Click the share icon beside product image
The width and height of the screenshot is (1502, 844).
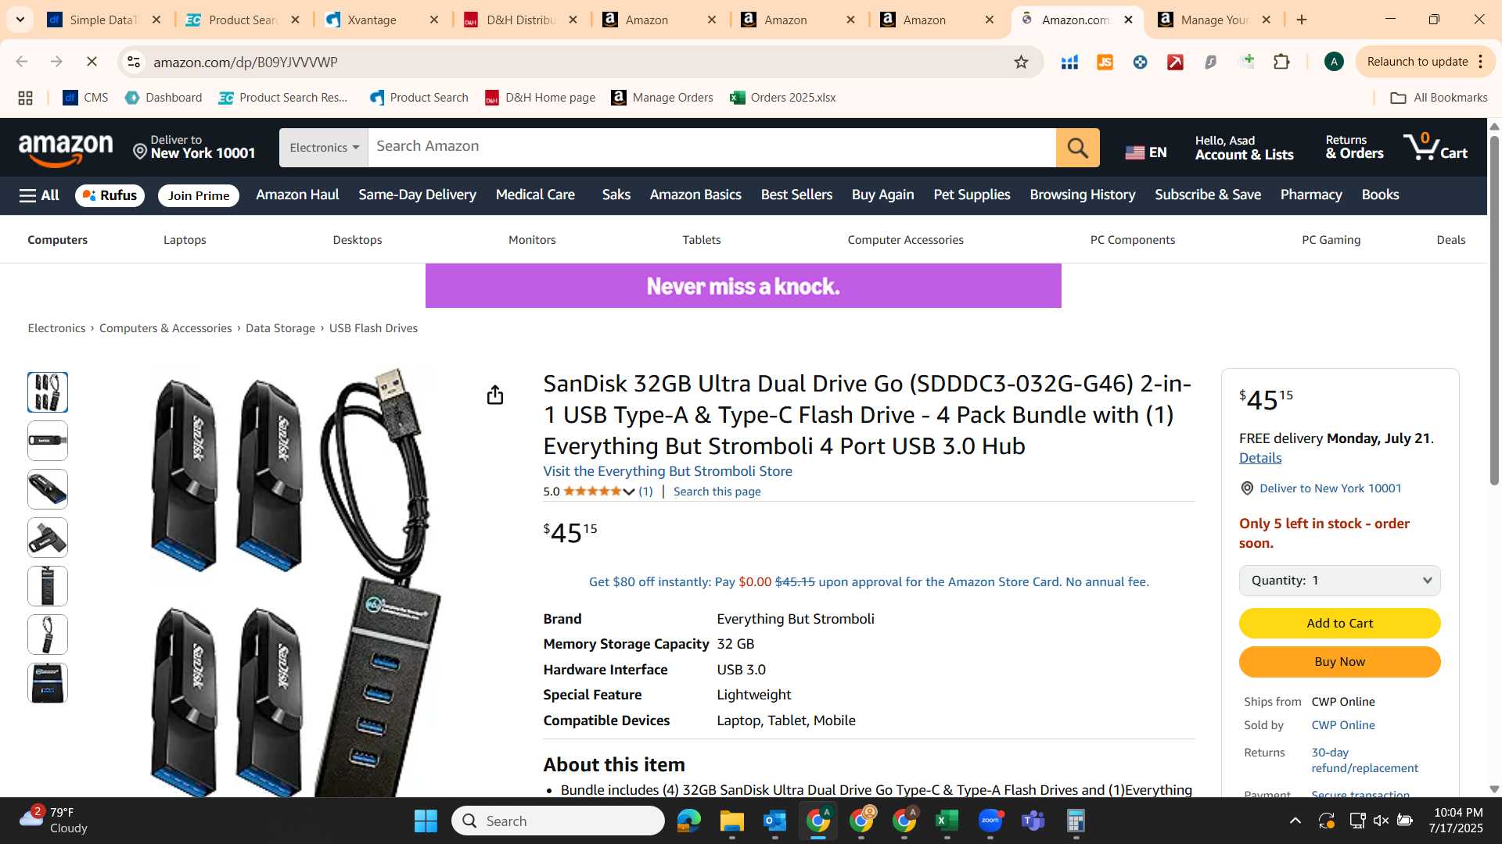(x=494, y=395)
